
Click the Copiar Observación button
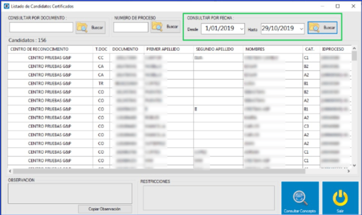click(x=105, y=209)
